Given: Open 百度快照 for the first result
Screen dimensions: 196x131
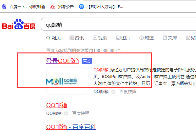Looking at the screenshot, I should (128, 92).
